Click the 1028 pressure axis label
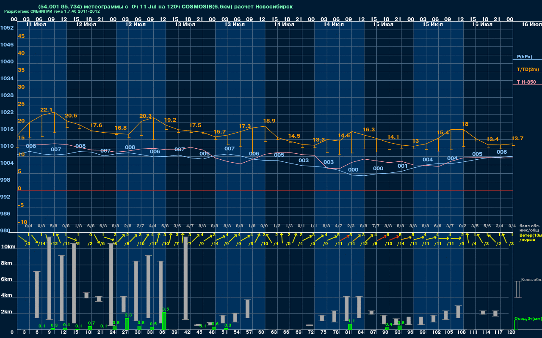 [7, 95]
